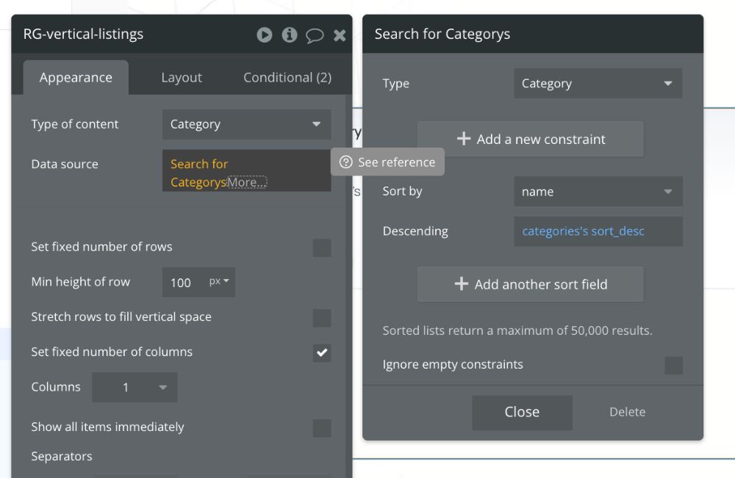Click the Add a new constraint button
Screen dimensions: 735x478
coord(530,139)
